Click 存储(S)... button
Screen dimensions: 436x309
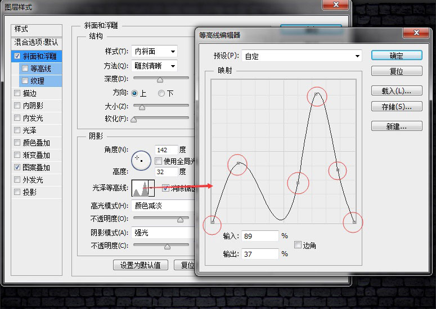tap(397, 106)
